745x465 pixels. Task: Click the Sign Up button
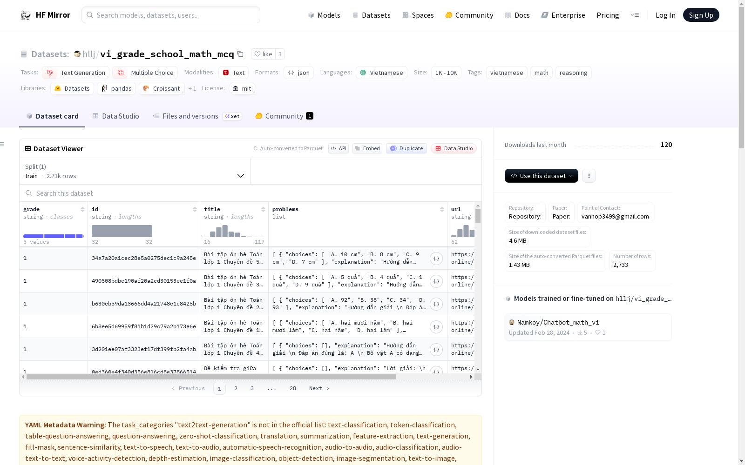tap(701, 15)
